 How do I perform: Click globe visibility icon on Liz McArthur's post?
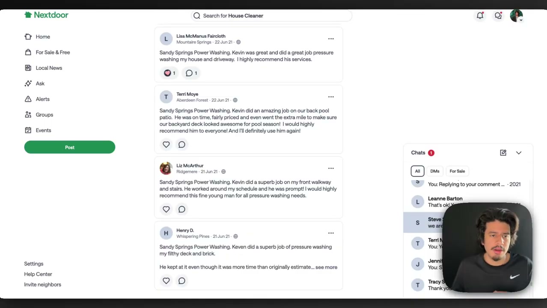[x=223, y=172]
